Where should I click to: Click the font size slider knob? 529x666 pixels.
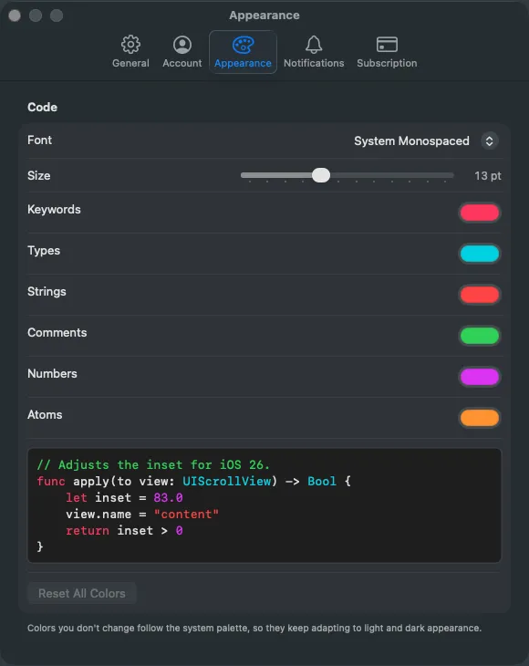click(x=321, y=175)
